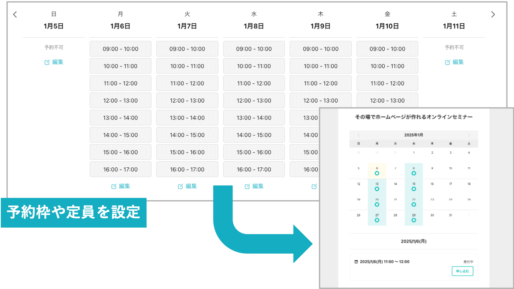
Task: Click edit pencil icon below Tuesday slots
Action: [x=181, y=186]
